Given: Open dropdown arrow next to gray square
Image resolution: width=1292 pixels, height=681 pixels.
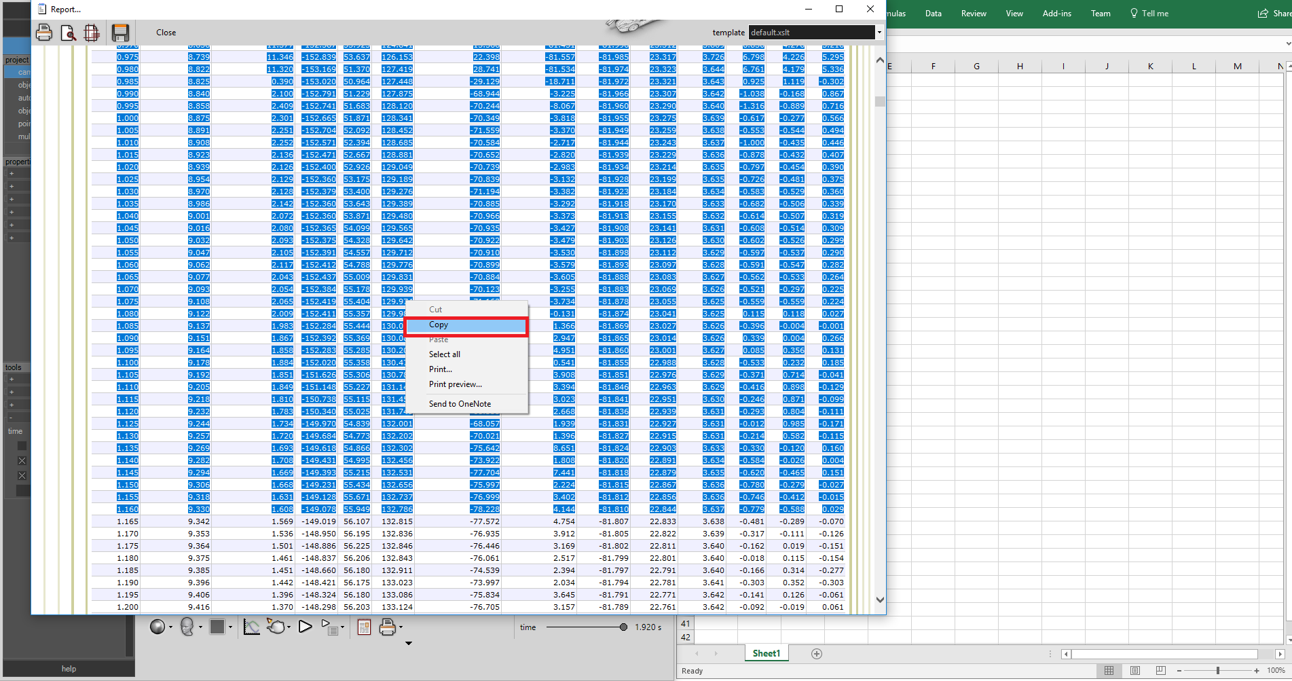Looking at the screenshot, I should [230, 627].
